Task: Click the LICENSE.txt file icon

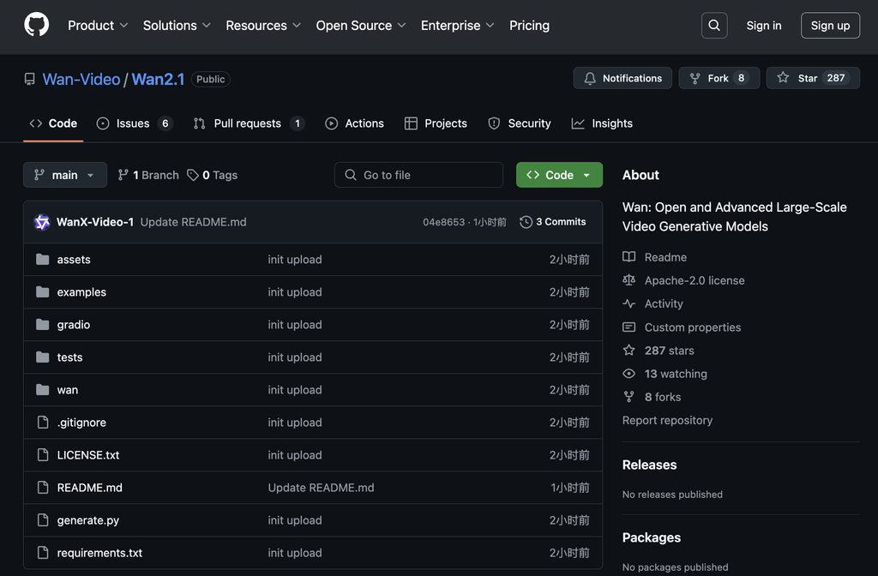Action: click(x=43, y=454)
